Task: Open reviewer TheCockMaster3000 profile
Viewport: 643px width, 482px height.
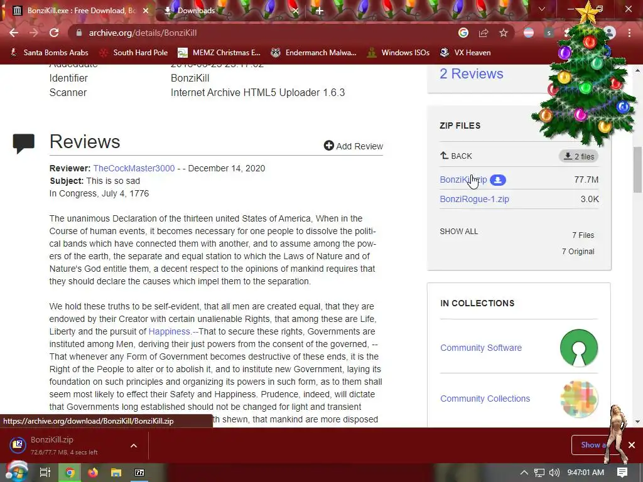Action: point(134,168)
